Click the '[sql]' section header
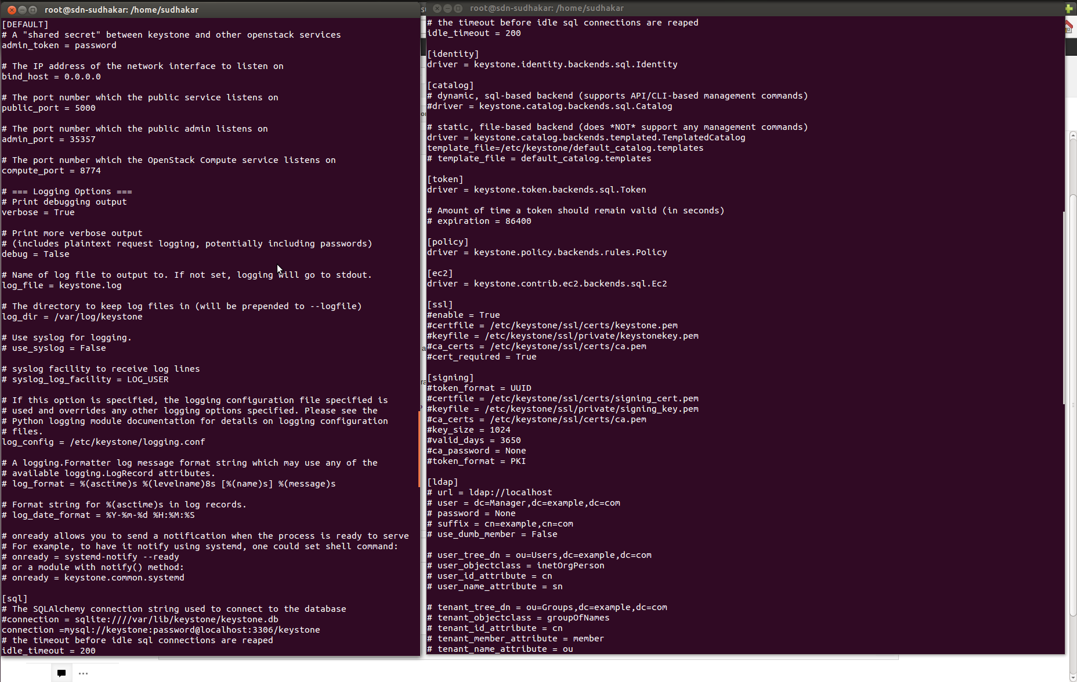This screenshot has width=1077, height=682. click(15, 598)
